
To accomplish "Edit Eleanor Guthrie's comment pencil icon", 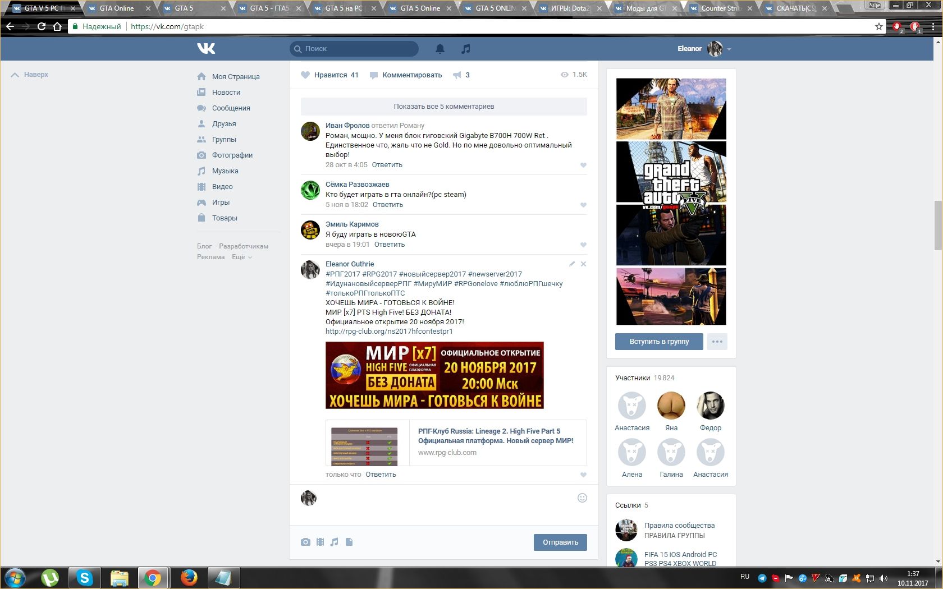I will coord(571,264).
